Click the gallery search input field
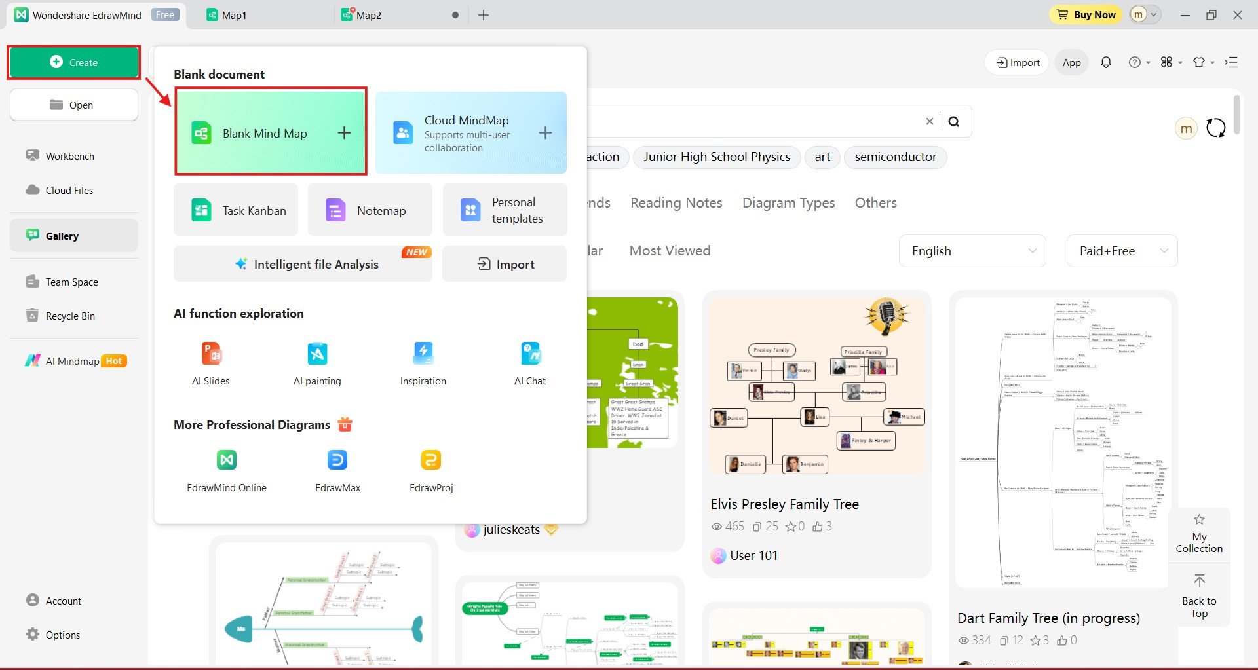Image resolution: width=1258 pixels, height=670 pixels. pos(753,121)
